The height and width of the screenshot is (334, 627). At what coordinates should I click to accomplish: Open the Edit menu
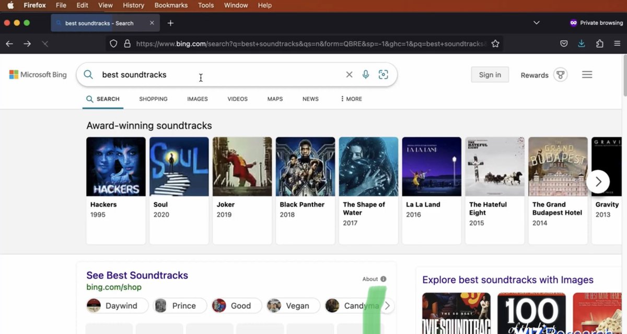point(82,5)
